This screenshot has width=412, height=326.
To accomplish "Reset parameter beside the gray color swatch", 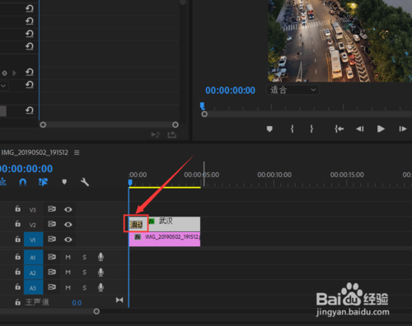I will [30, 110].
